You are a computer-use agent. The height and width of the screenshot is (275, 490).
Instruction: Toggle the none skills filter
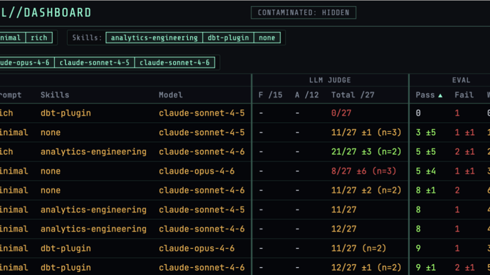tap(267, 38)
